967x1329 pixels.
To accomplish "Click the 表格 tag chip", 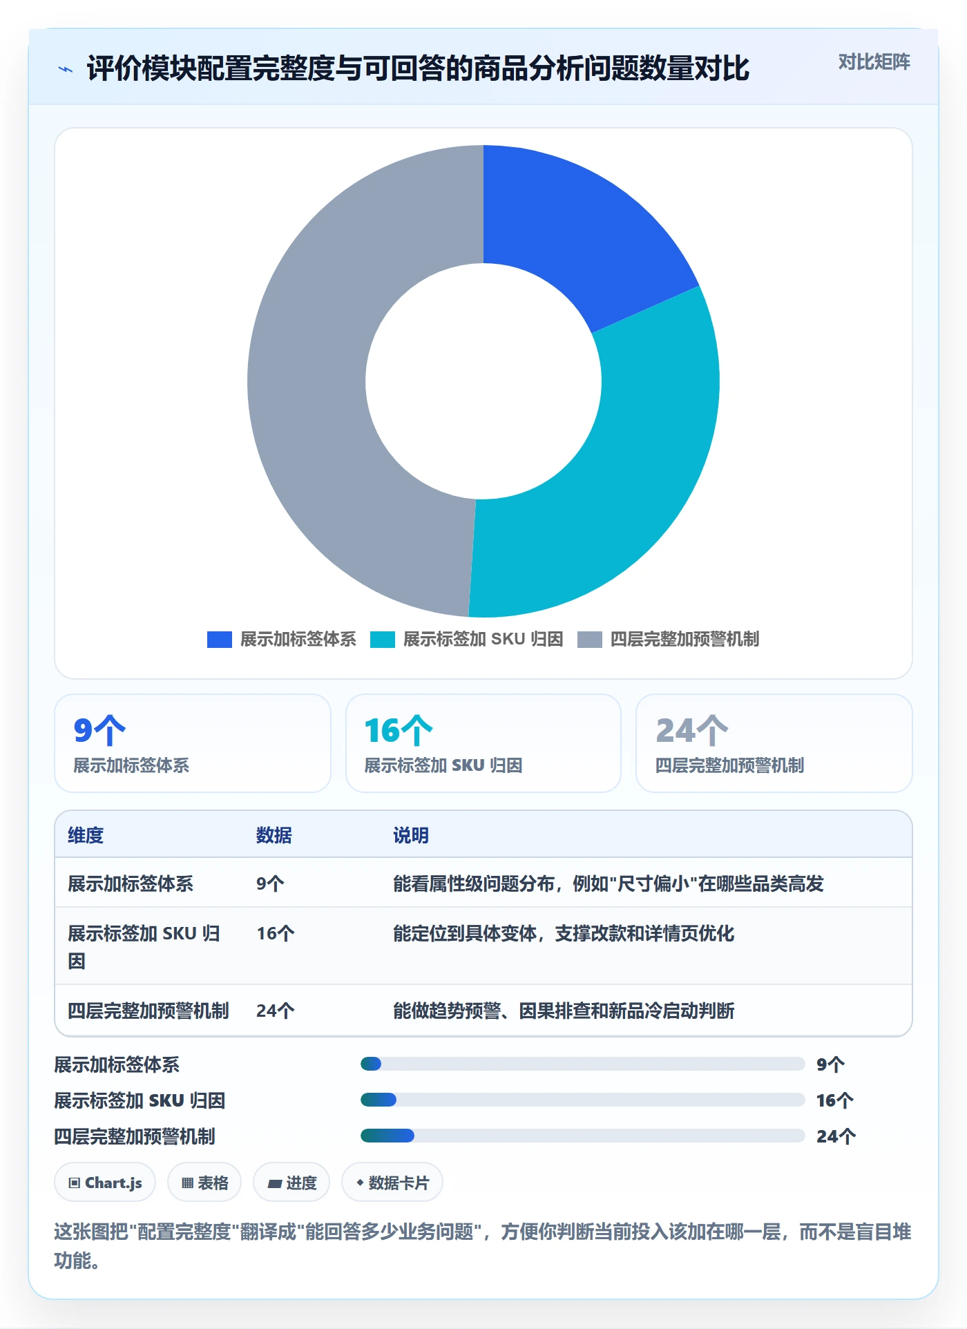I will pos(204,1183).
